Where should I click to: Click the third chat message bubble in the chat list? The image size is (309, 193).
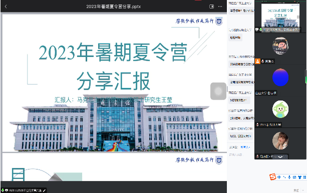pyautogui.click(x=241, y=64)
